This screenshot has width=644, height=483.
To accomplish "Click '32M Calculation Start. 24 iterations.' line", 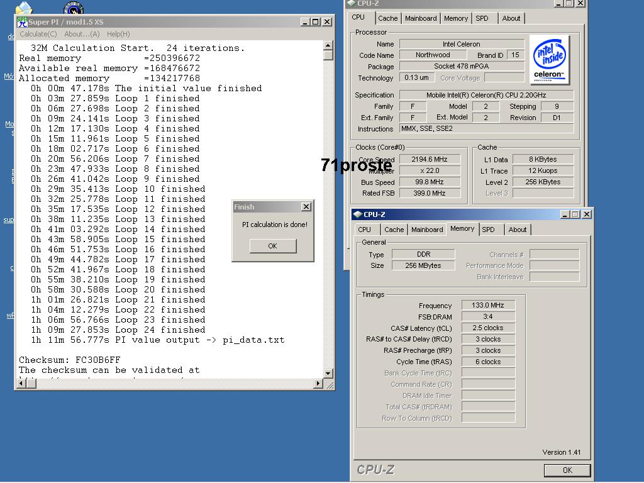I will (138, 48).
